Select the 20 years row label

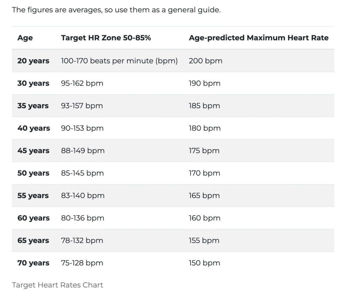click(x=33, y=61)
